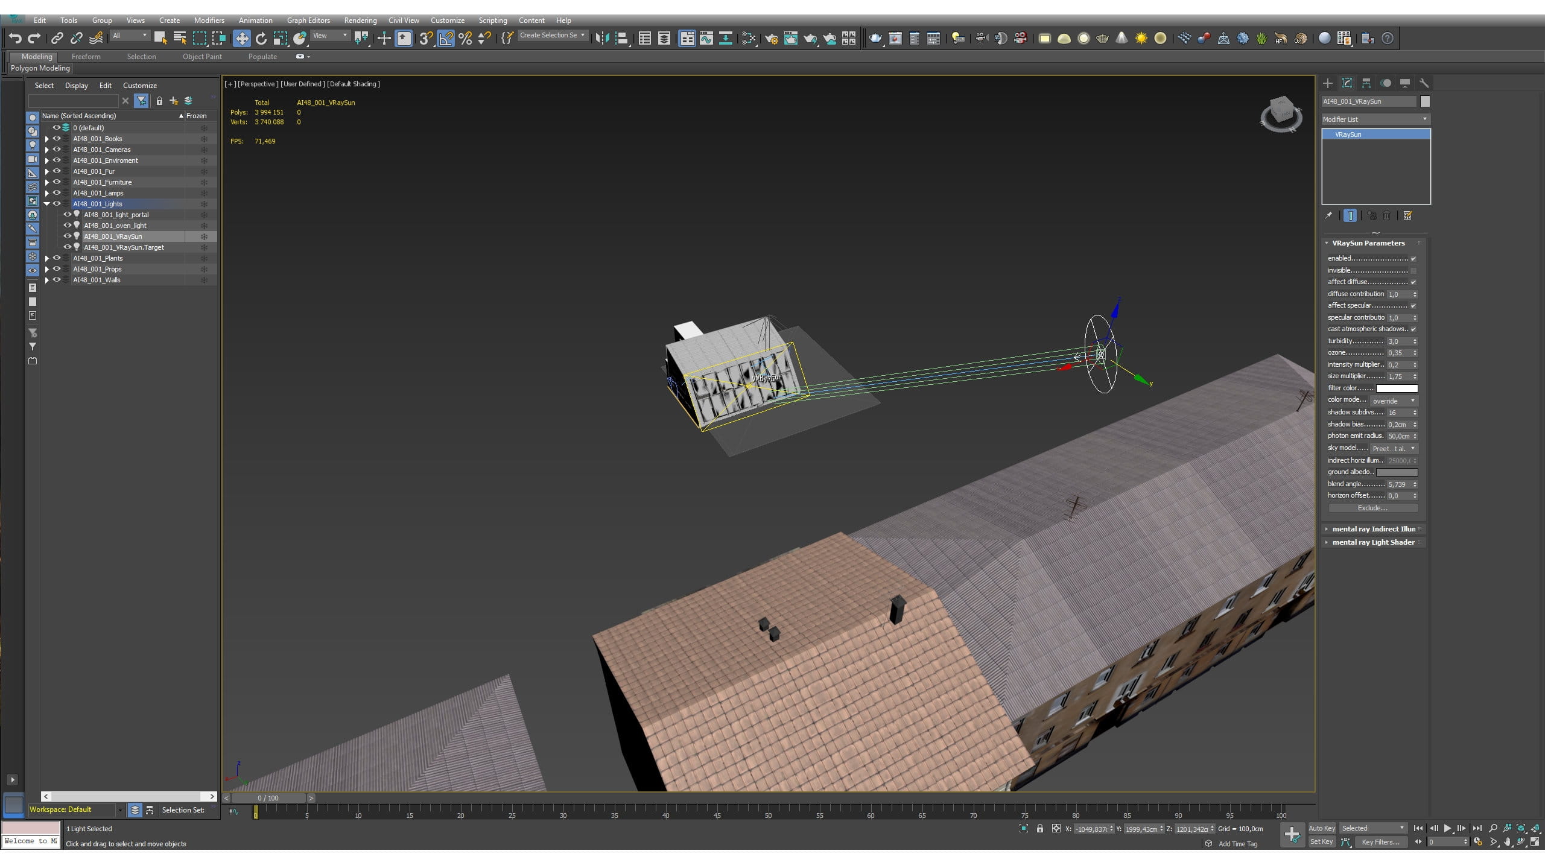The width and height of the screenshot is (1545, 868).
Task: Click the Undo arrow icon
Action: tap(15, 39)
